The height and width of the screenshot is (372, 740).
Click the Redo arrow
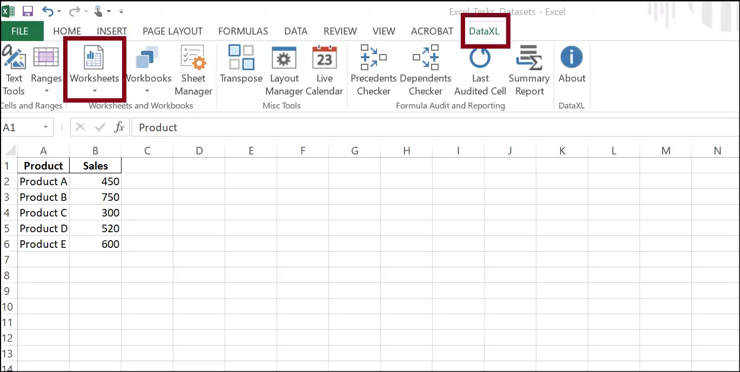(x=74, y=11)
